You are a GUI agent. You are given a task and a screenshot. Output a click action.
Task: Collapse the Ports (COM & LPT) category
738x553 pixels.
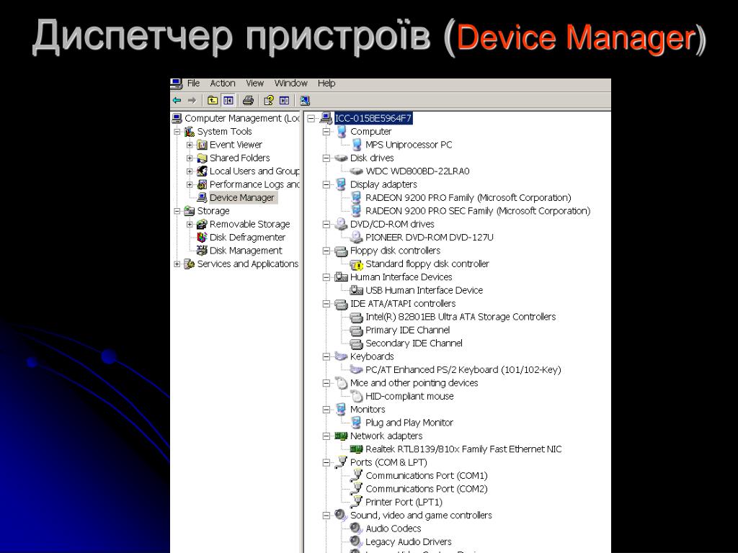tap(326, 463)
